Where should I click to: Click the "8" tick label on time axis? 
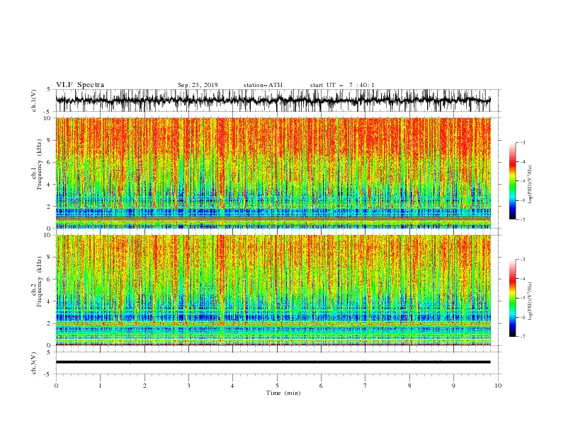point(409,386)
